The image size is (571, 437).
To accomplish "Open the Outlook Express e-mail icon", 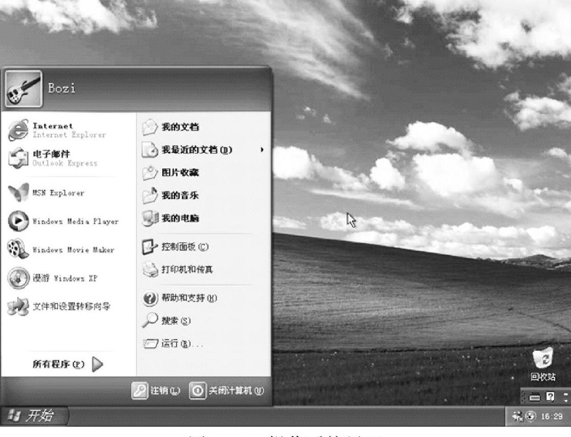I will tap(18, 158).
